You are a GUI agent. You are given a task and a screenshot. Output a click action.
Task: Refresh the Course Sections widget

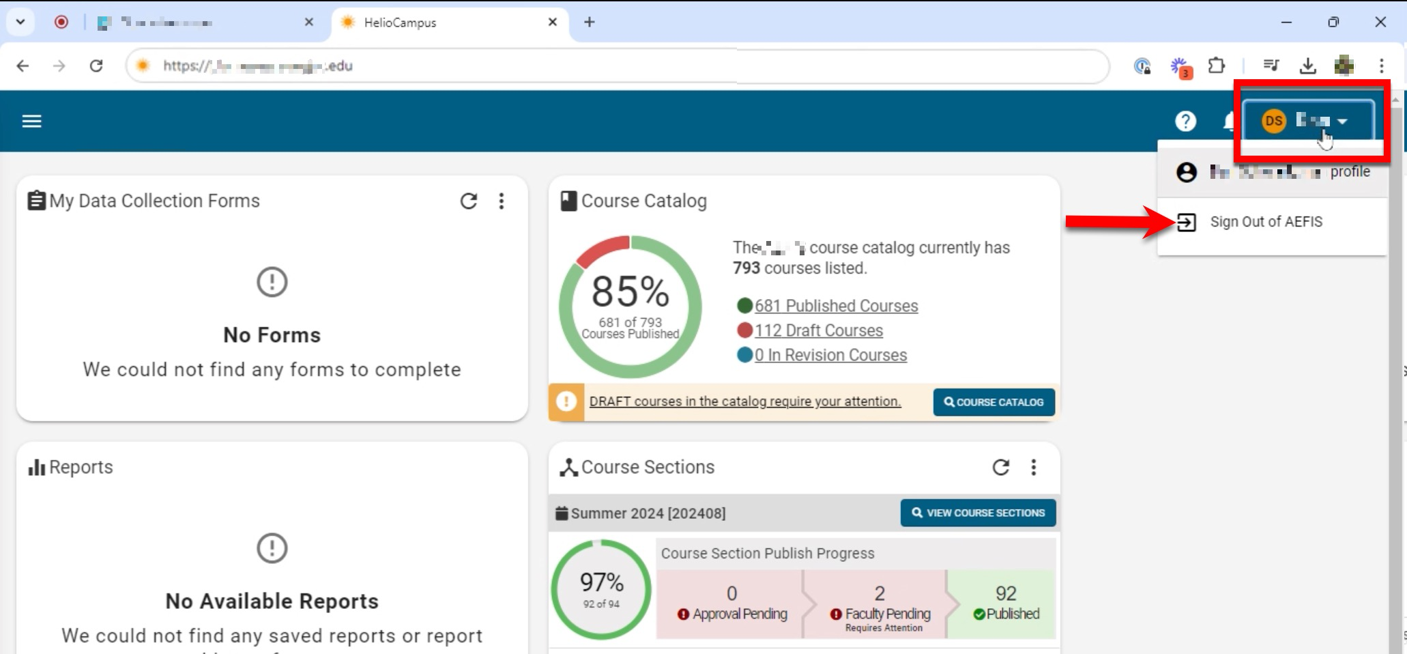tap(1000, 467)
